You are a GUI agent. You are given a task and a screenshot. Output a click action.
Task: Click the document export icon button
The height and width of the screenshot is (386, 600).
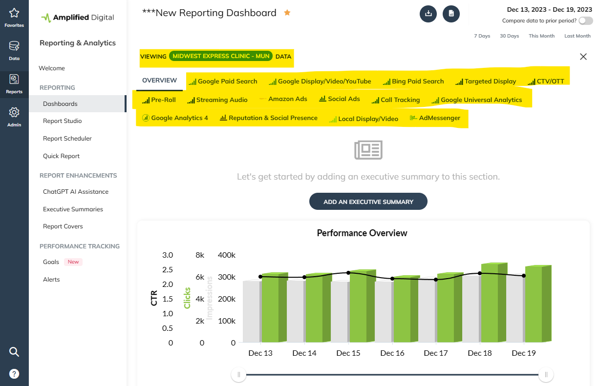pyautogui.click(x=451, y=14)
